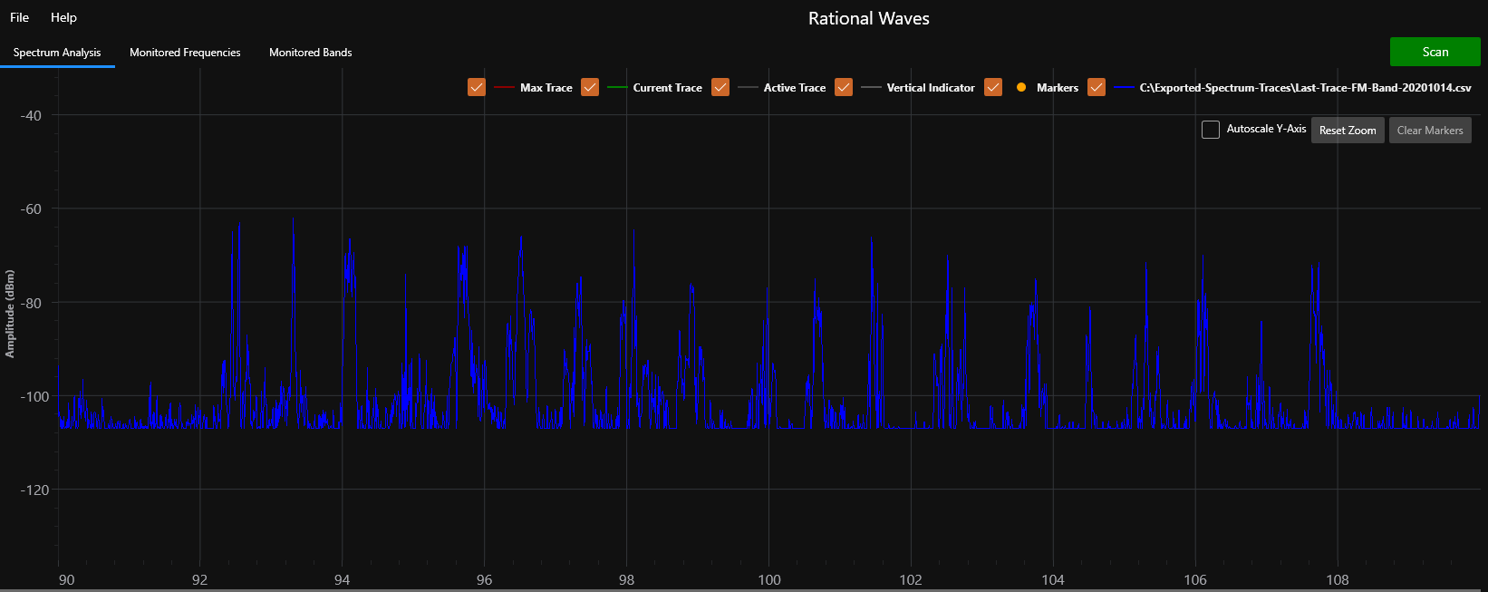Image resolution: width=1488 pixels, height=592 pixels.
Task: Click the red Max Trace legend line
Action: pyautogui.click(x=505, y=88)
